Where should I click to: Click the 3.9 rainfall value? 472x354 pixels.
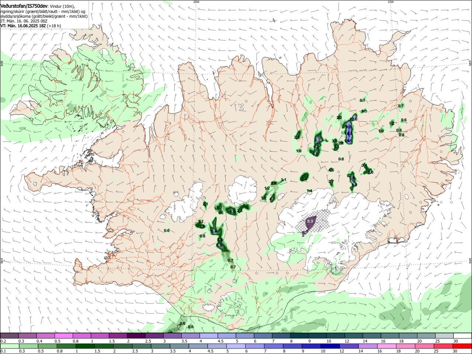coord(202,226)
